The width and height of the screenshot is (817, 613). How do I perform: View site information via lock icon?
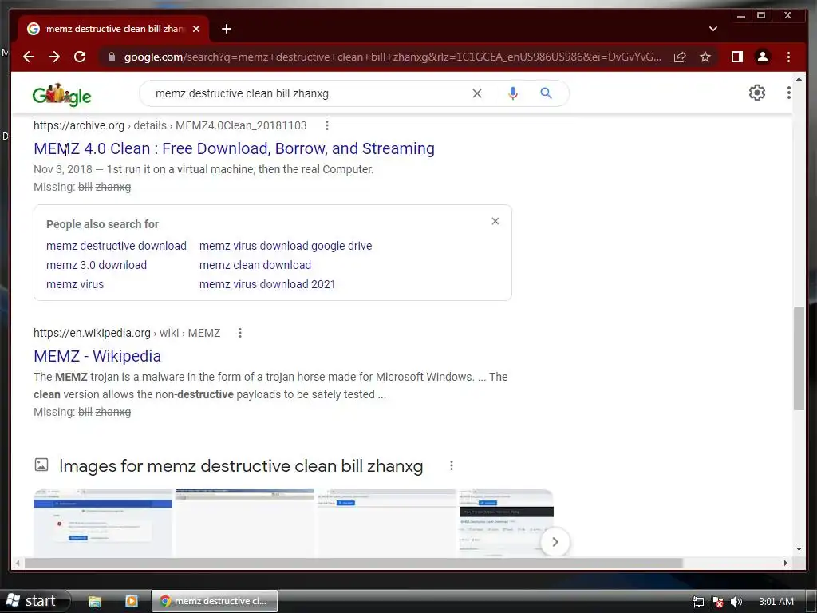(x=112, y=57)
